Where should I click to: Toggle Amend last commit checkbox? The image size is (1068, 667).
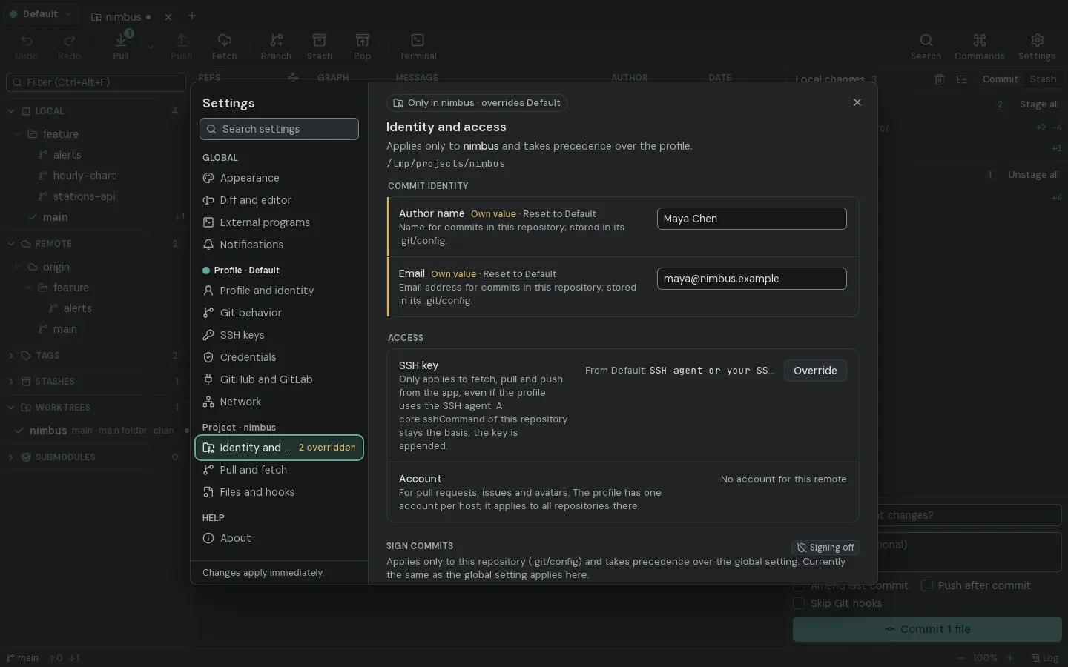[x=799, y=585]
